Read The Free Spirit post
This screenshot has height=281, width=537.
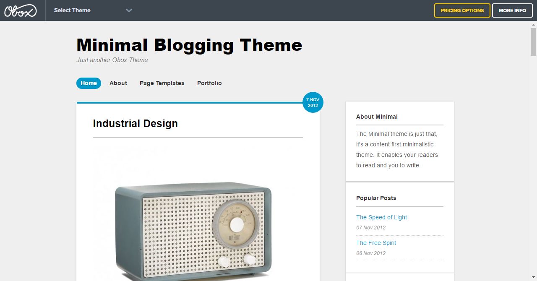click(376, 243)
